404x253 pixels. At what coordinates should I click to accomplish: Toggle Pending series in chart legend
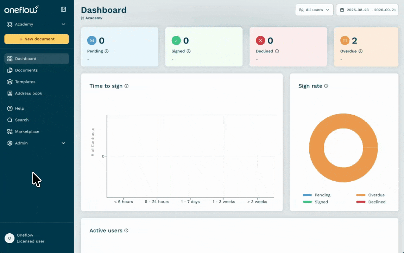pyautogui.click(x=317, y=195)
